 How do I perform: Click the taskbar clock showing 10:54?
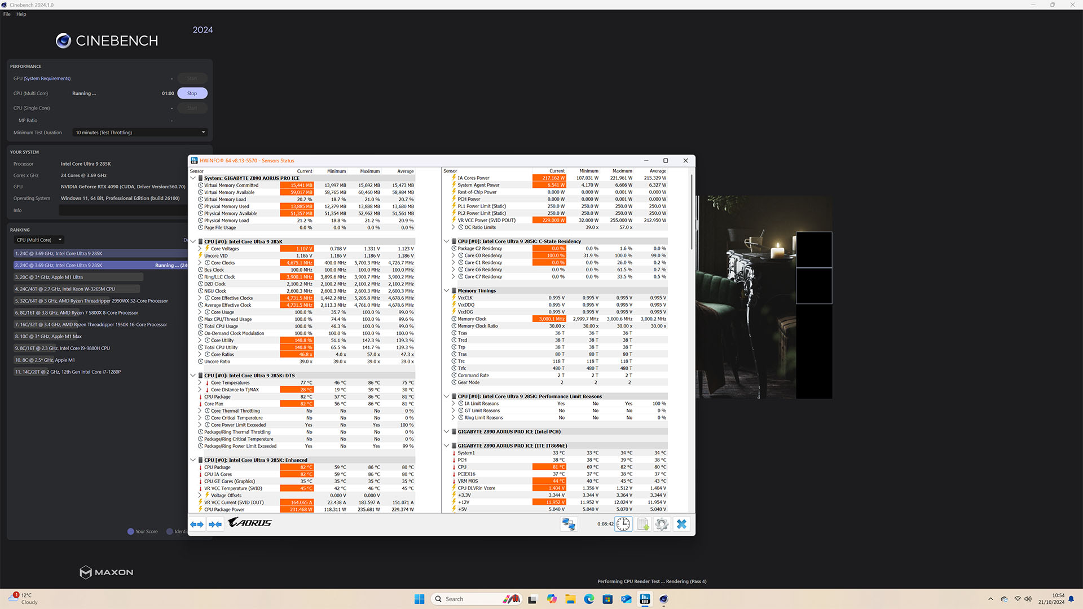[1051, 599]
